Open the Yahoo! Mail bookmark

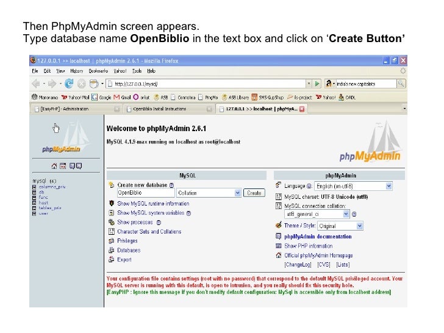tap(76, 98)
